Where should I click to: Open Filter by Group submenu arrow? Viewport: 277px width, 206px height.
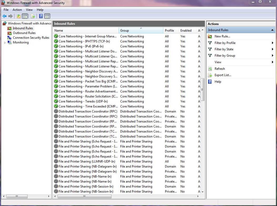[273, 56]
